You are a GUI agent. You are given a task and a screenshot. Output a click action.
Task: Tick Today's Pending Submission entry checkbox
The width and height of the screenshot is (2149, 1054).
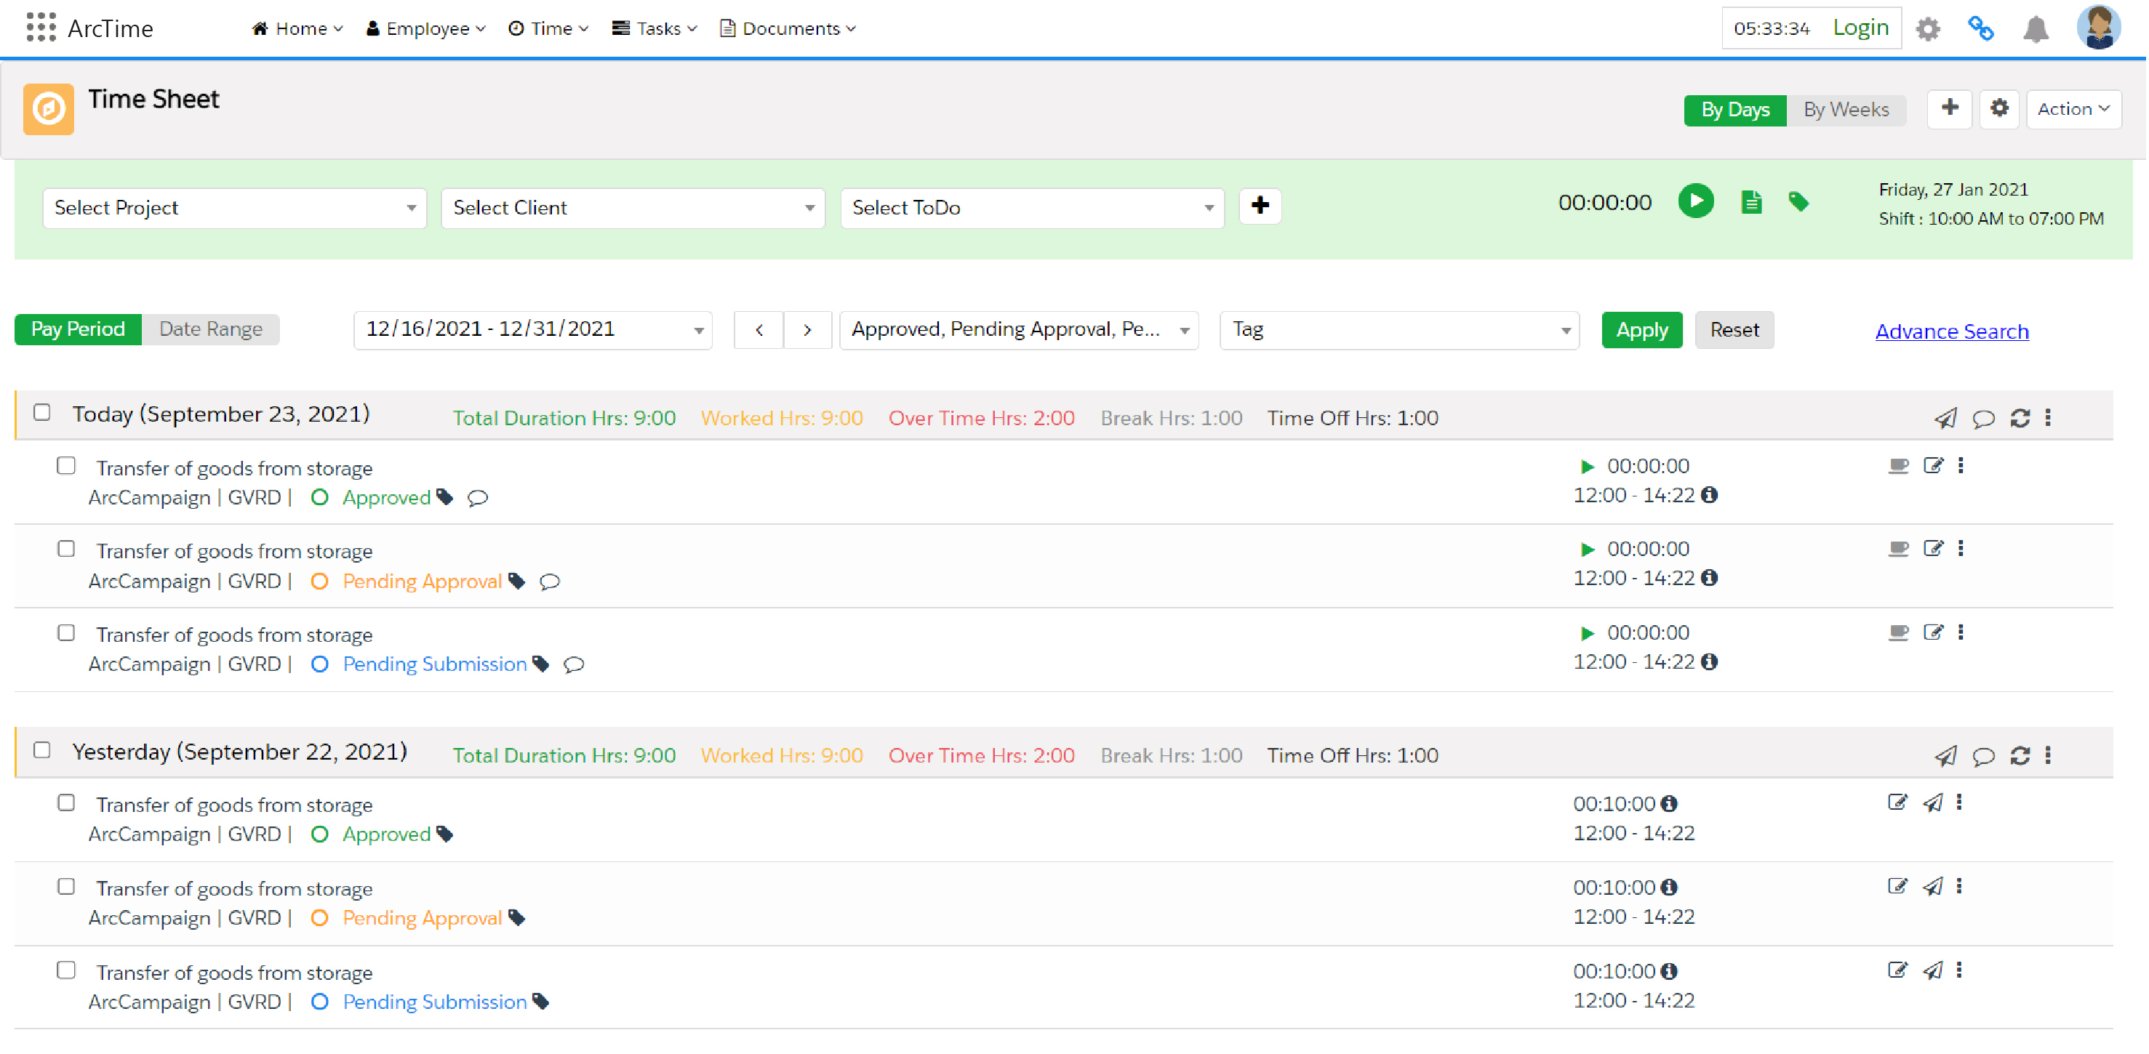point(66,633)
